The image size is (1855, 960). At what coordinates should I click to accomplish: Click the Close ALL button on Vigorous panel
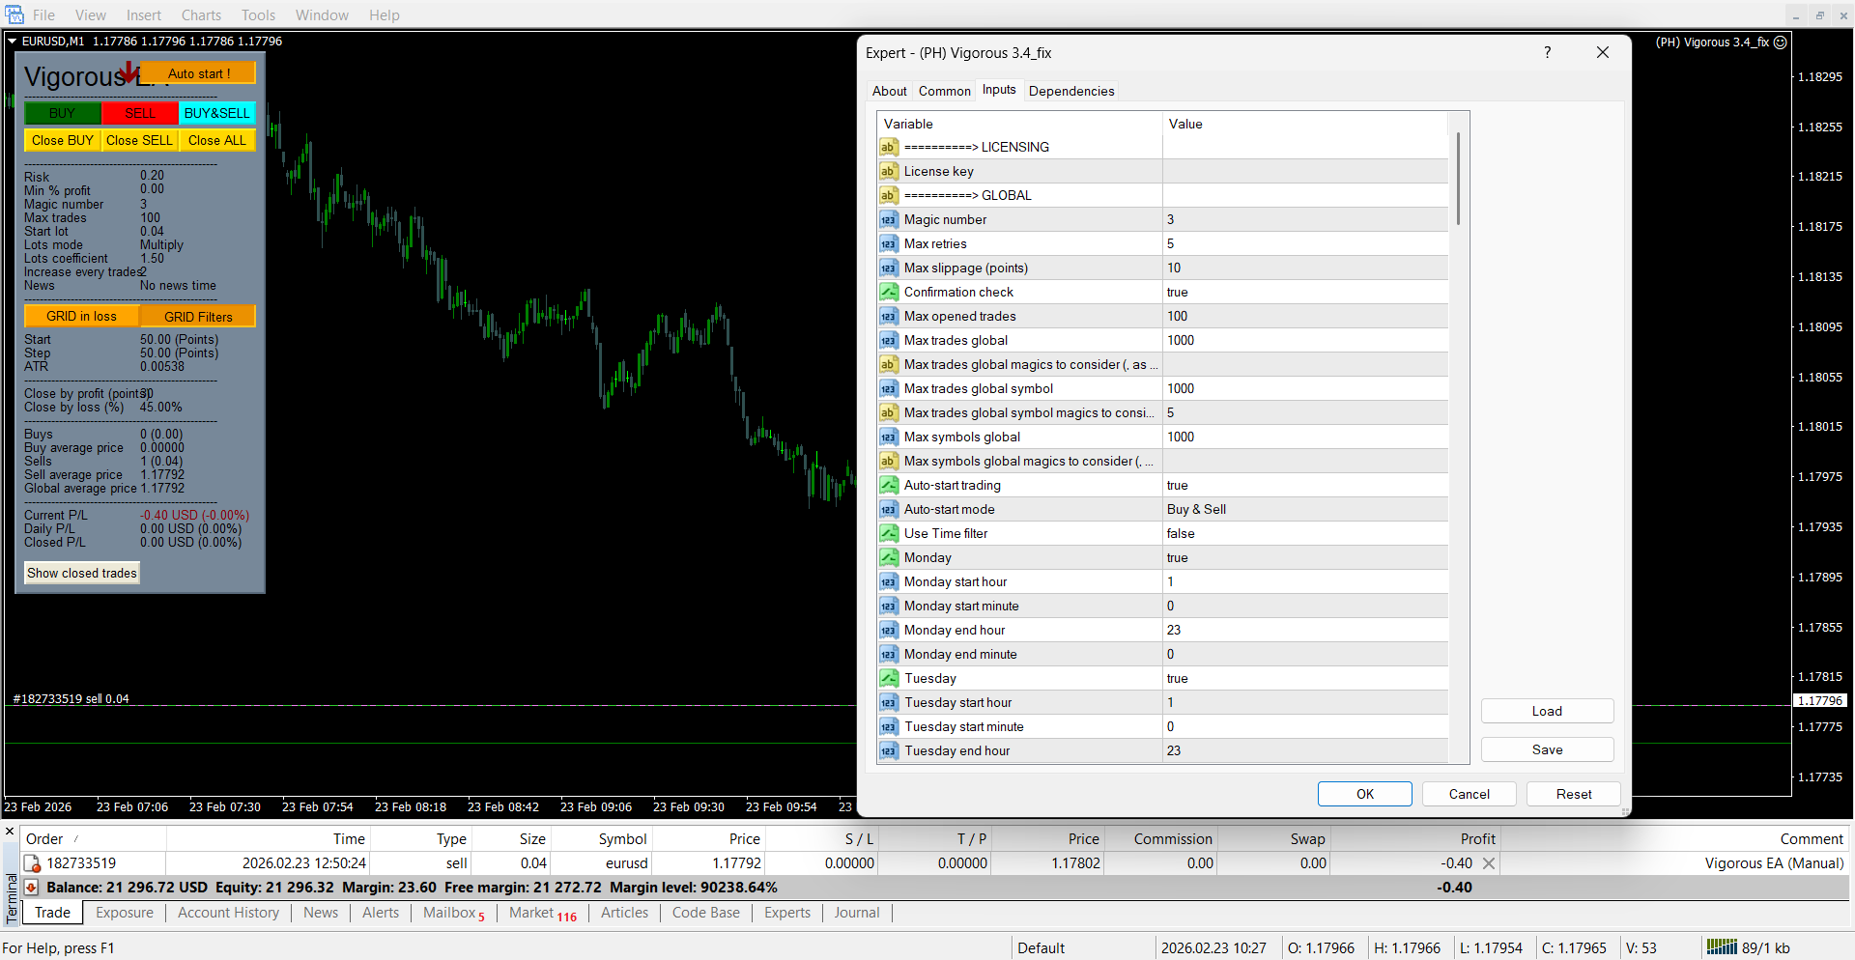(x=216, y=141)
